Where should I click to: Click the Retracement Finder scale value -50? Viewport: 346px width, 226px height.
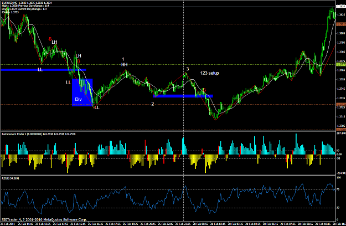pos(338,158)
